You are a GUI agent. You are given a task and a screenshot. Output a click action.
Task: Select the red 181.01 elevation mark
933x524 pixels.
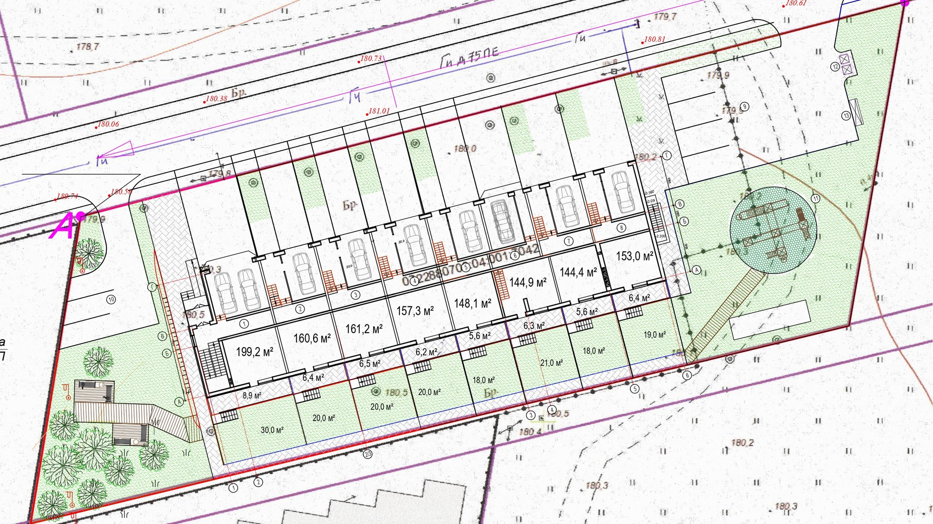coord(378,111)
